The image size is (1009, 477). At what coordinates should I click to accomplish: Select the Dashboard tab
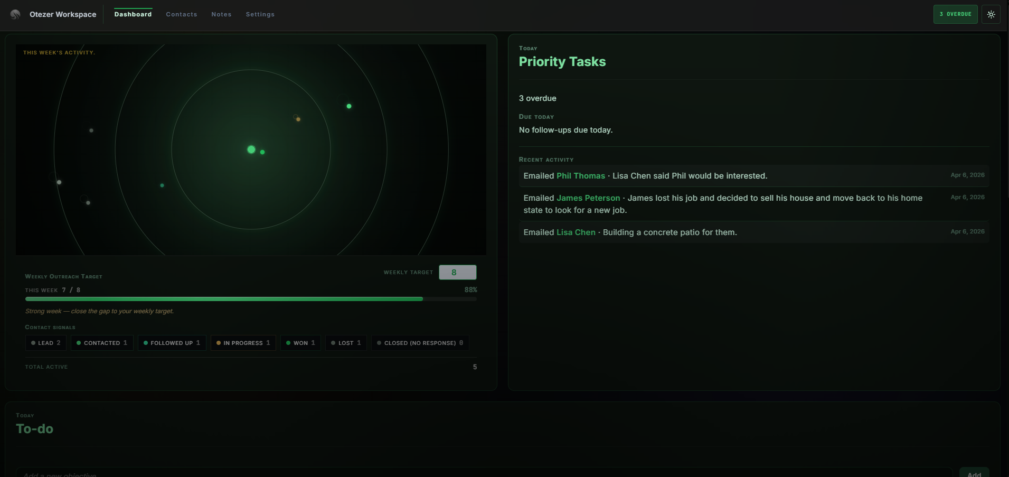point(133,14)
